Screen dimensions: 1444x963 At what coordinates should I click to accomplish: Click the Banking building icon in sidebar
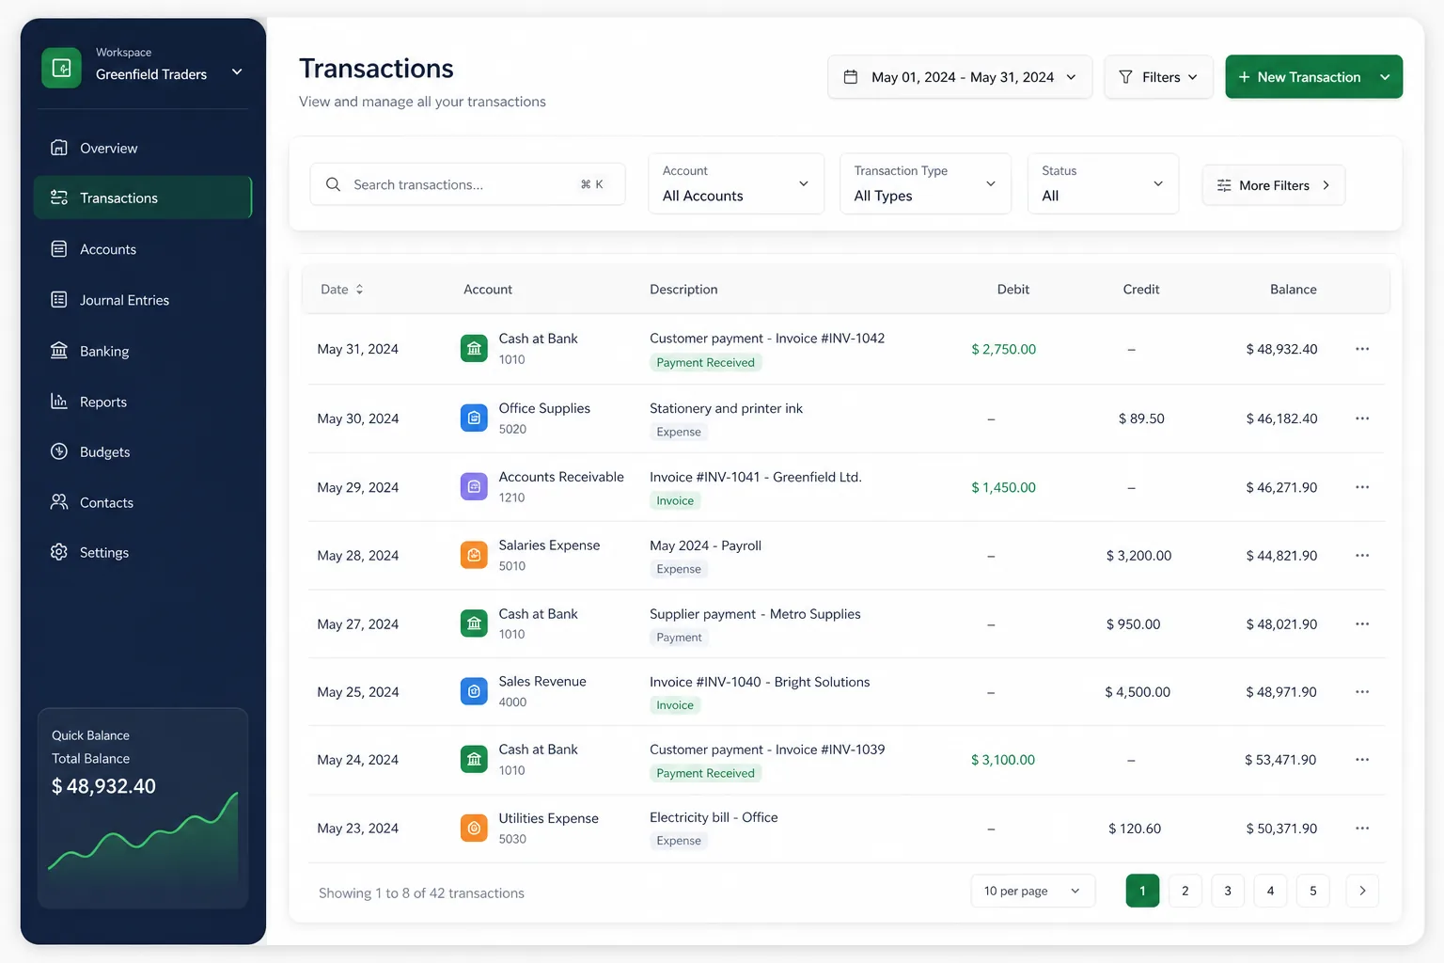(x=59, y=351)
